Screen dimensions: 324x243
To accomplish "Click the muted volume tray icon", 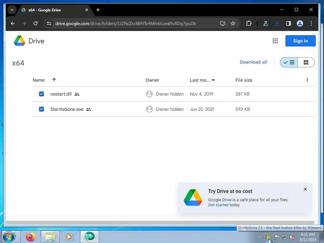I will tap(292, 237).
